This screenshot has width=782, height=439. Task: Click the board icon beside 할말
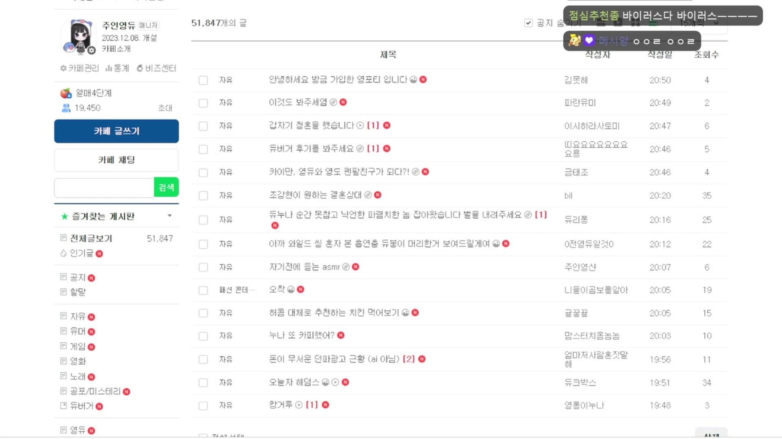(64, 292)
